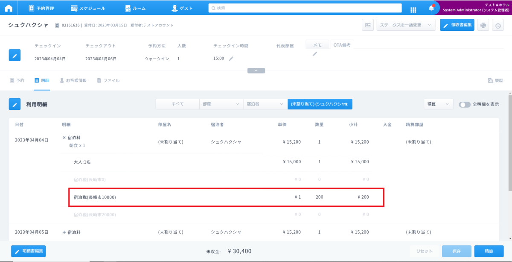Click the printer icon
512x262 pixels.
483,25
